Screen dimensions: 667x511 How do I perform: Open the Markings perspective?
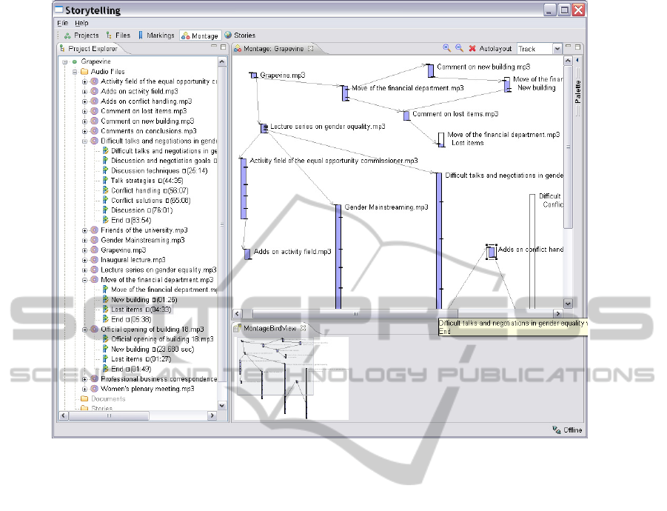click(x=155, y=35)
